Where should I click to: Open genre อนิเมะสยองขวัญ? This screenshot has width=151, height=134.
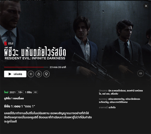click(116, 99)
